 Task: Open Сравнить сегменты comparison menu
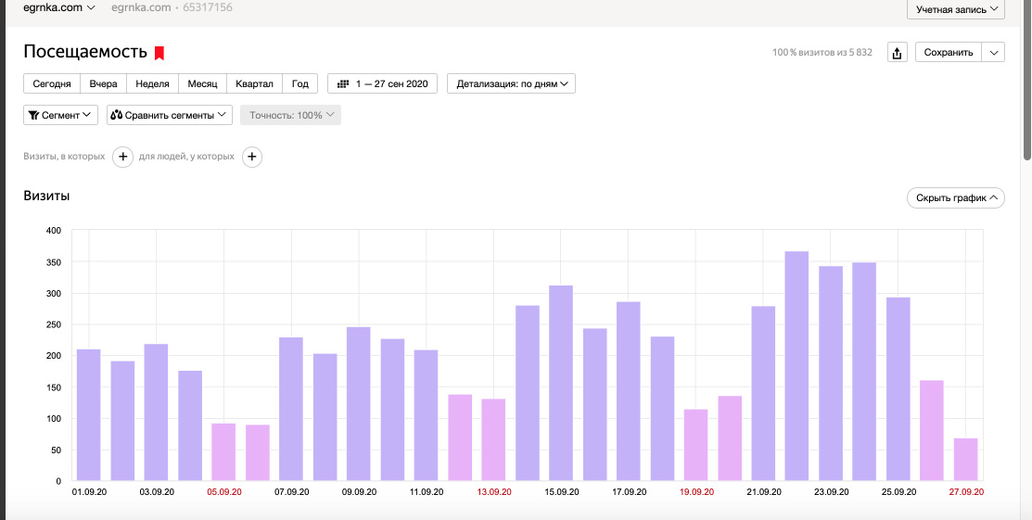(169, 115)
